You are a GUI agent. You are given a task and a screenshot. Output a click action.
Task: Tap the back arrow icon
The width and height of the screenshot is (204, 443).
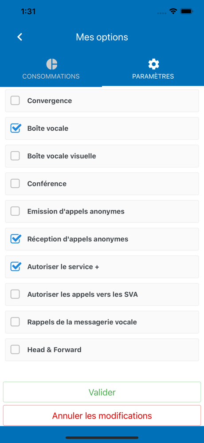click(x=20, y=37)
